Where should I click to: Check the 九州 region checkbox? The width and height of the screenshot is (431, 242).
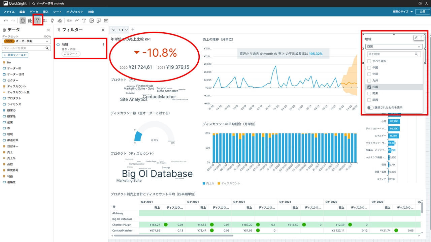coord(369,81)
